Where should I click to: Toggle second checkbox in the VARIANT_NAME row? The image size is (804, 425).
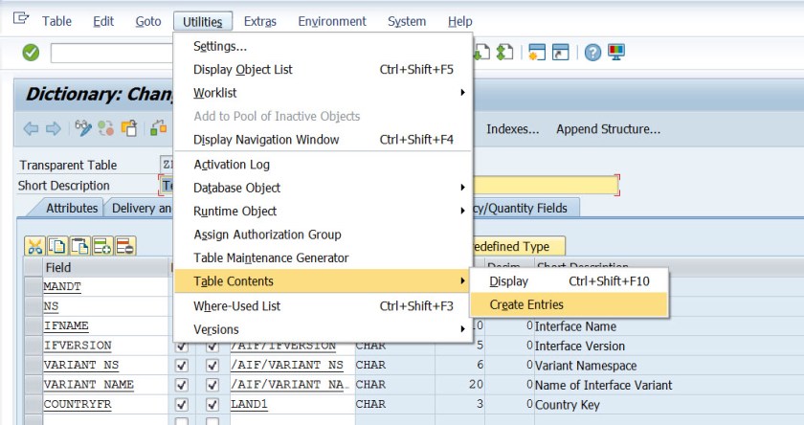coord(212,385)
